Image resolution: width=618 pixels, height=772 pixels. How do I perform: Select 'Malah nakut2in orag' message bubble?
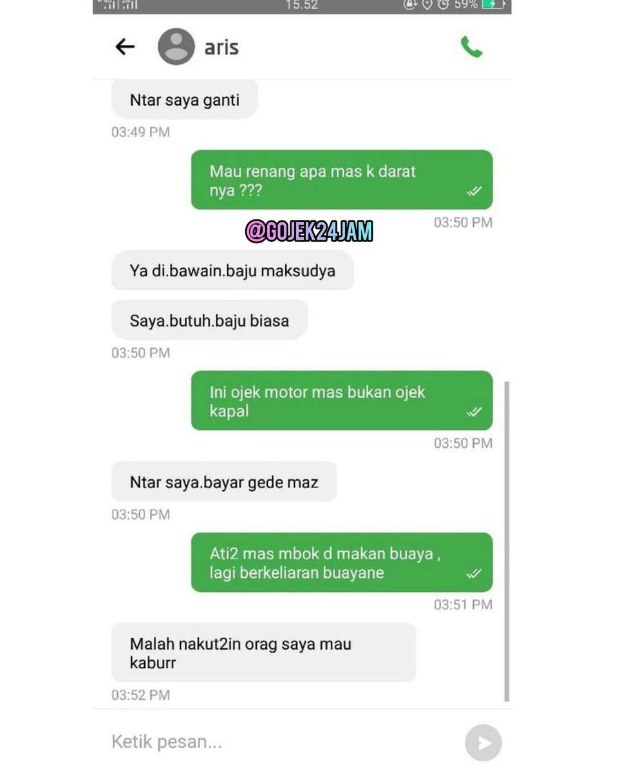click(263, 652)
